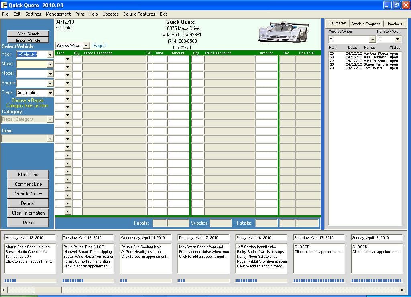Expand the Model dropdown
The image size is (411, 297).
(50, 74)
